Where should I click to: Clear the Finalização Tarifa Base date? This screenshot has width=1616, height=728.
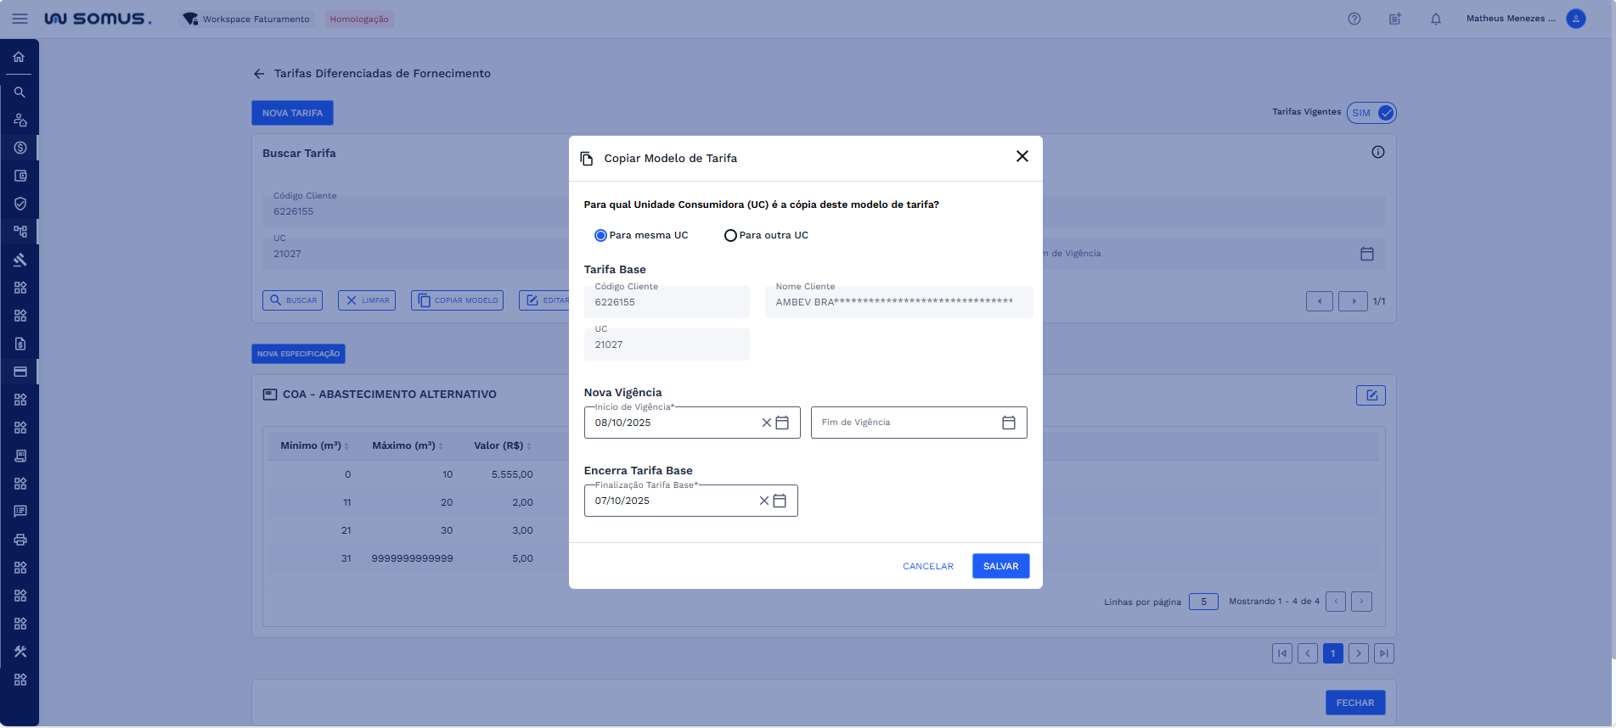(763, 501)
